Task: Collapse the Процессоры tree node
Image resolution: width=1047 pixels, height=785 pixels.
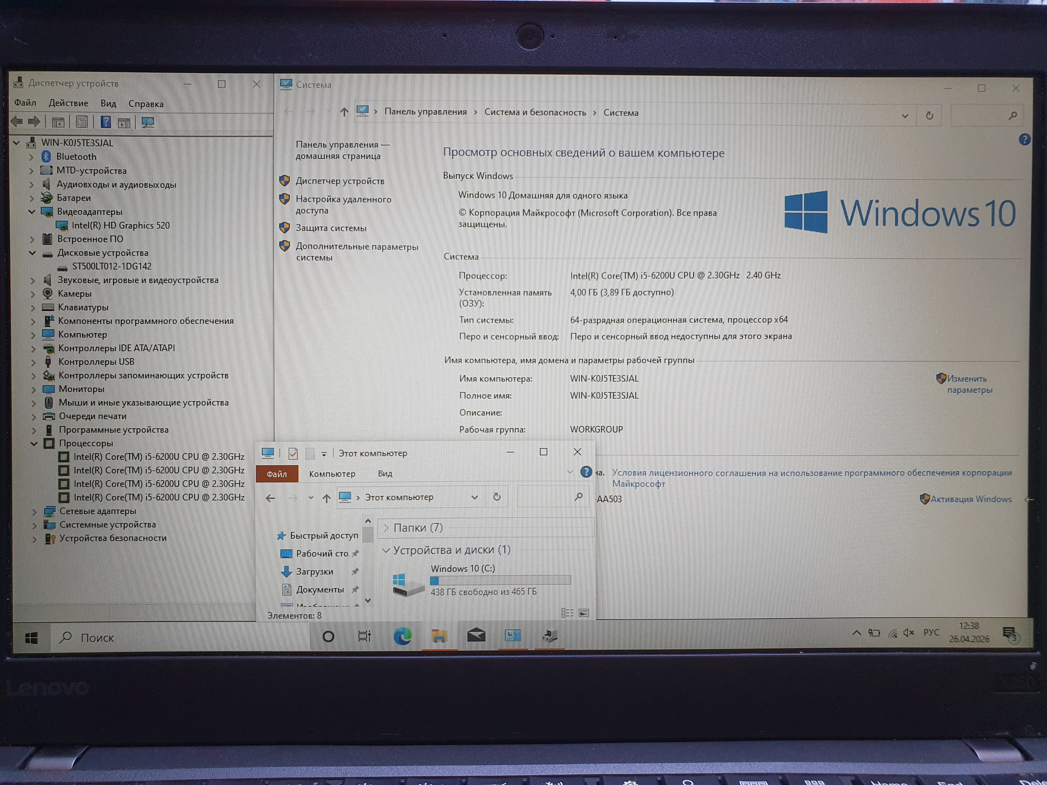Action: [x=34, y=444]
